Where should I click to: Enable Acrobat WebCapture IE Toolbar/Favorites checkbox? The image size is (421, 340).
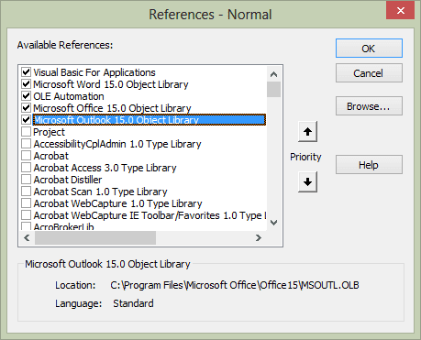pos(27,215)
